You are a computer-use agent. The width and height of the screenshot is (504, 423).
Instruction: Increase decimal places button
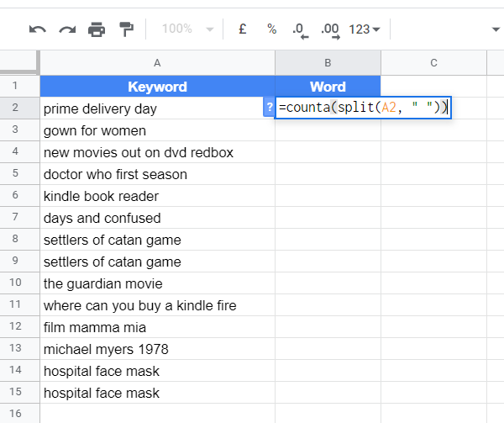[330, 30]
